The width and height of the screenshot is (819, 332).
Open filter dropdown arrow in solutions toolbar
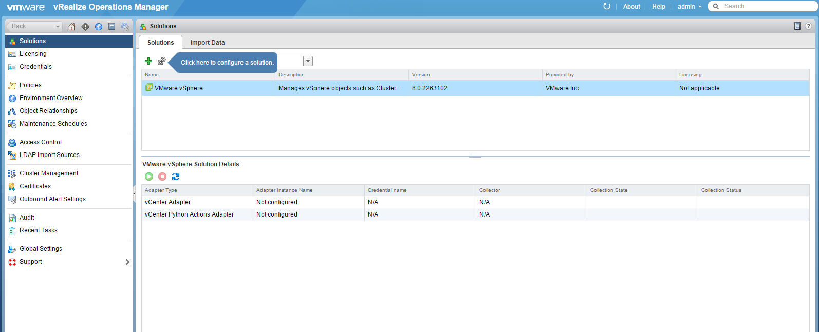click(x=308, y=62)
